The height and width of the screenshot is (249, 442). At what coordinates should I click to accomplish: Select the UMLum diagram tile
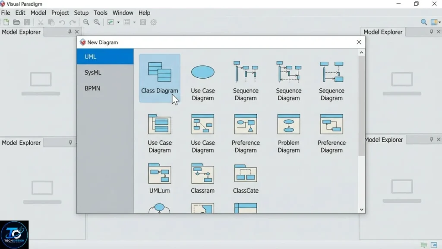pyautogui.click(x=160, y=178)
